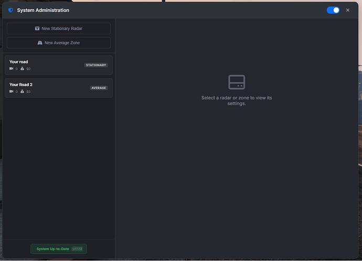
Task: Select the 'Your road' radar entry
Action: pyautogui.click(x=59, y=65)
